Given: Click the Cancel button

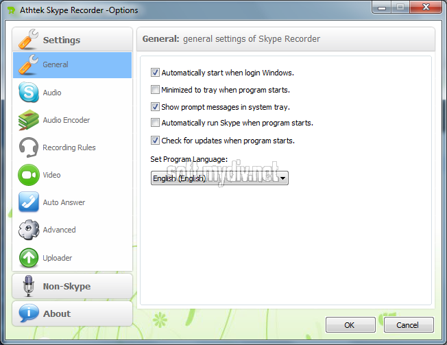Looking at the screenshot, I should pyautogui.click(x=409, y=325).
